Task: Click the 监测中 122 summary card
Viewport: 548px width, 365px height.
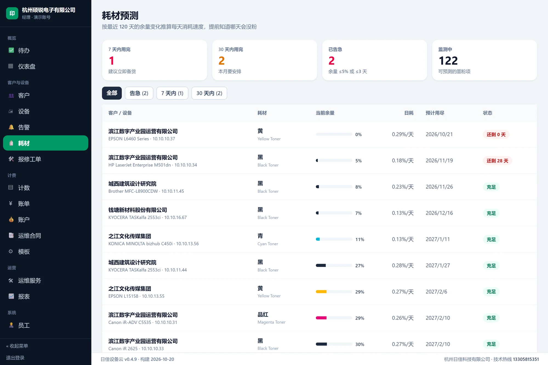Action: coord(484,60)
